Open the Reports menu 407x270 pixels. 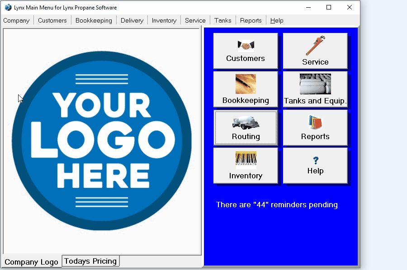[251, 20]
